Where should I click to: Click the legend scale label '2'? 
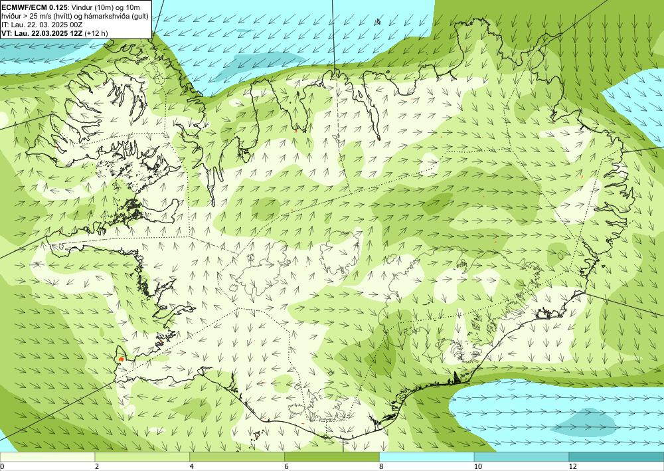(97, 466)
